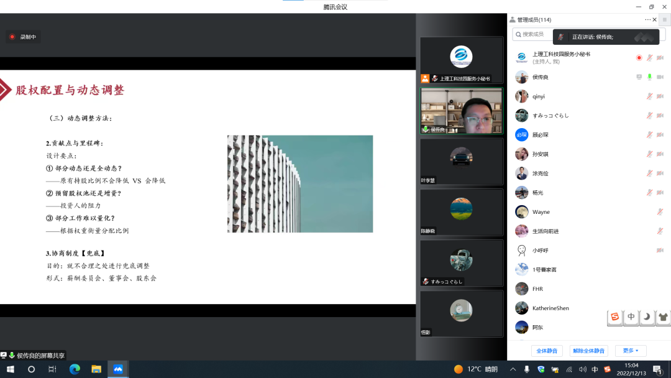This screenshot has height=378, width=671.
Task: Click Wayne's avatar in member list
Action: 522,212
